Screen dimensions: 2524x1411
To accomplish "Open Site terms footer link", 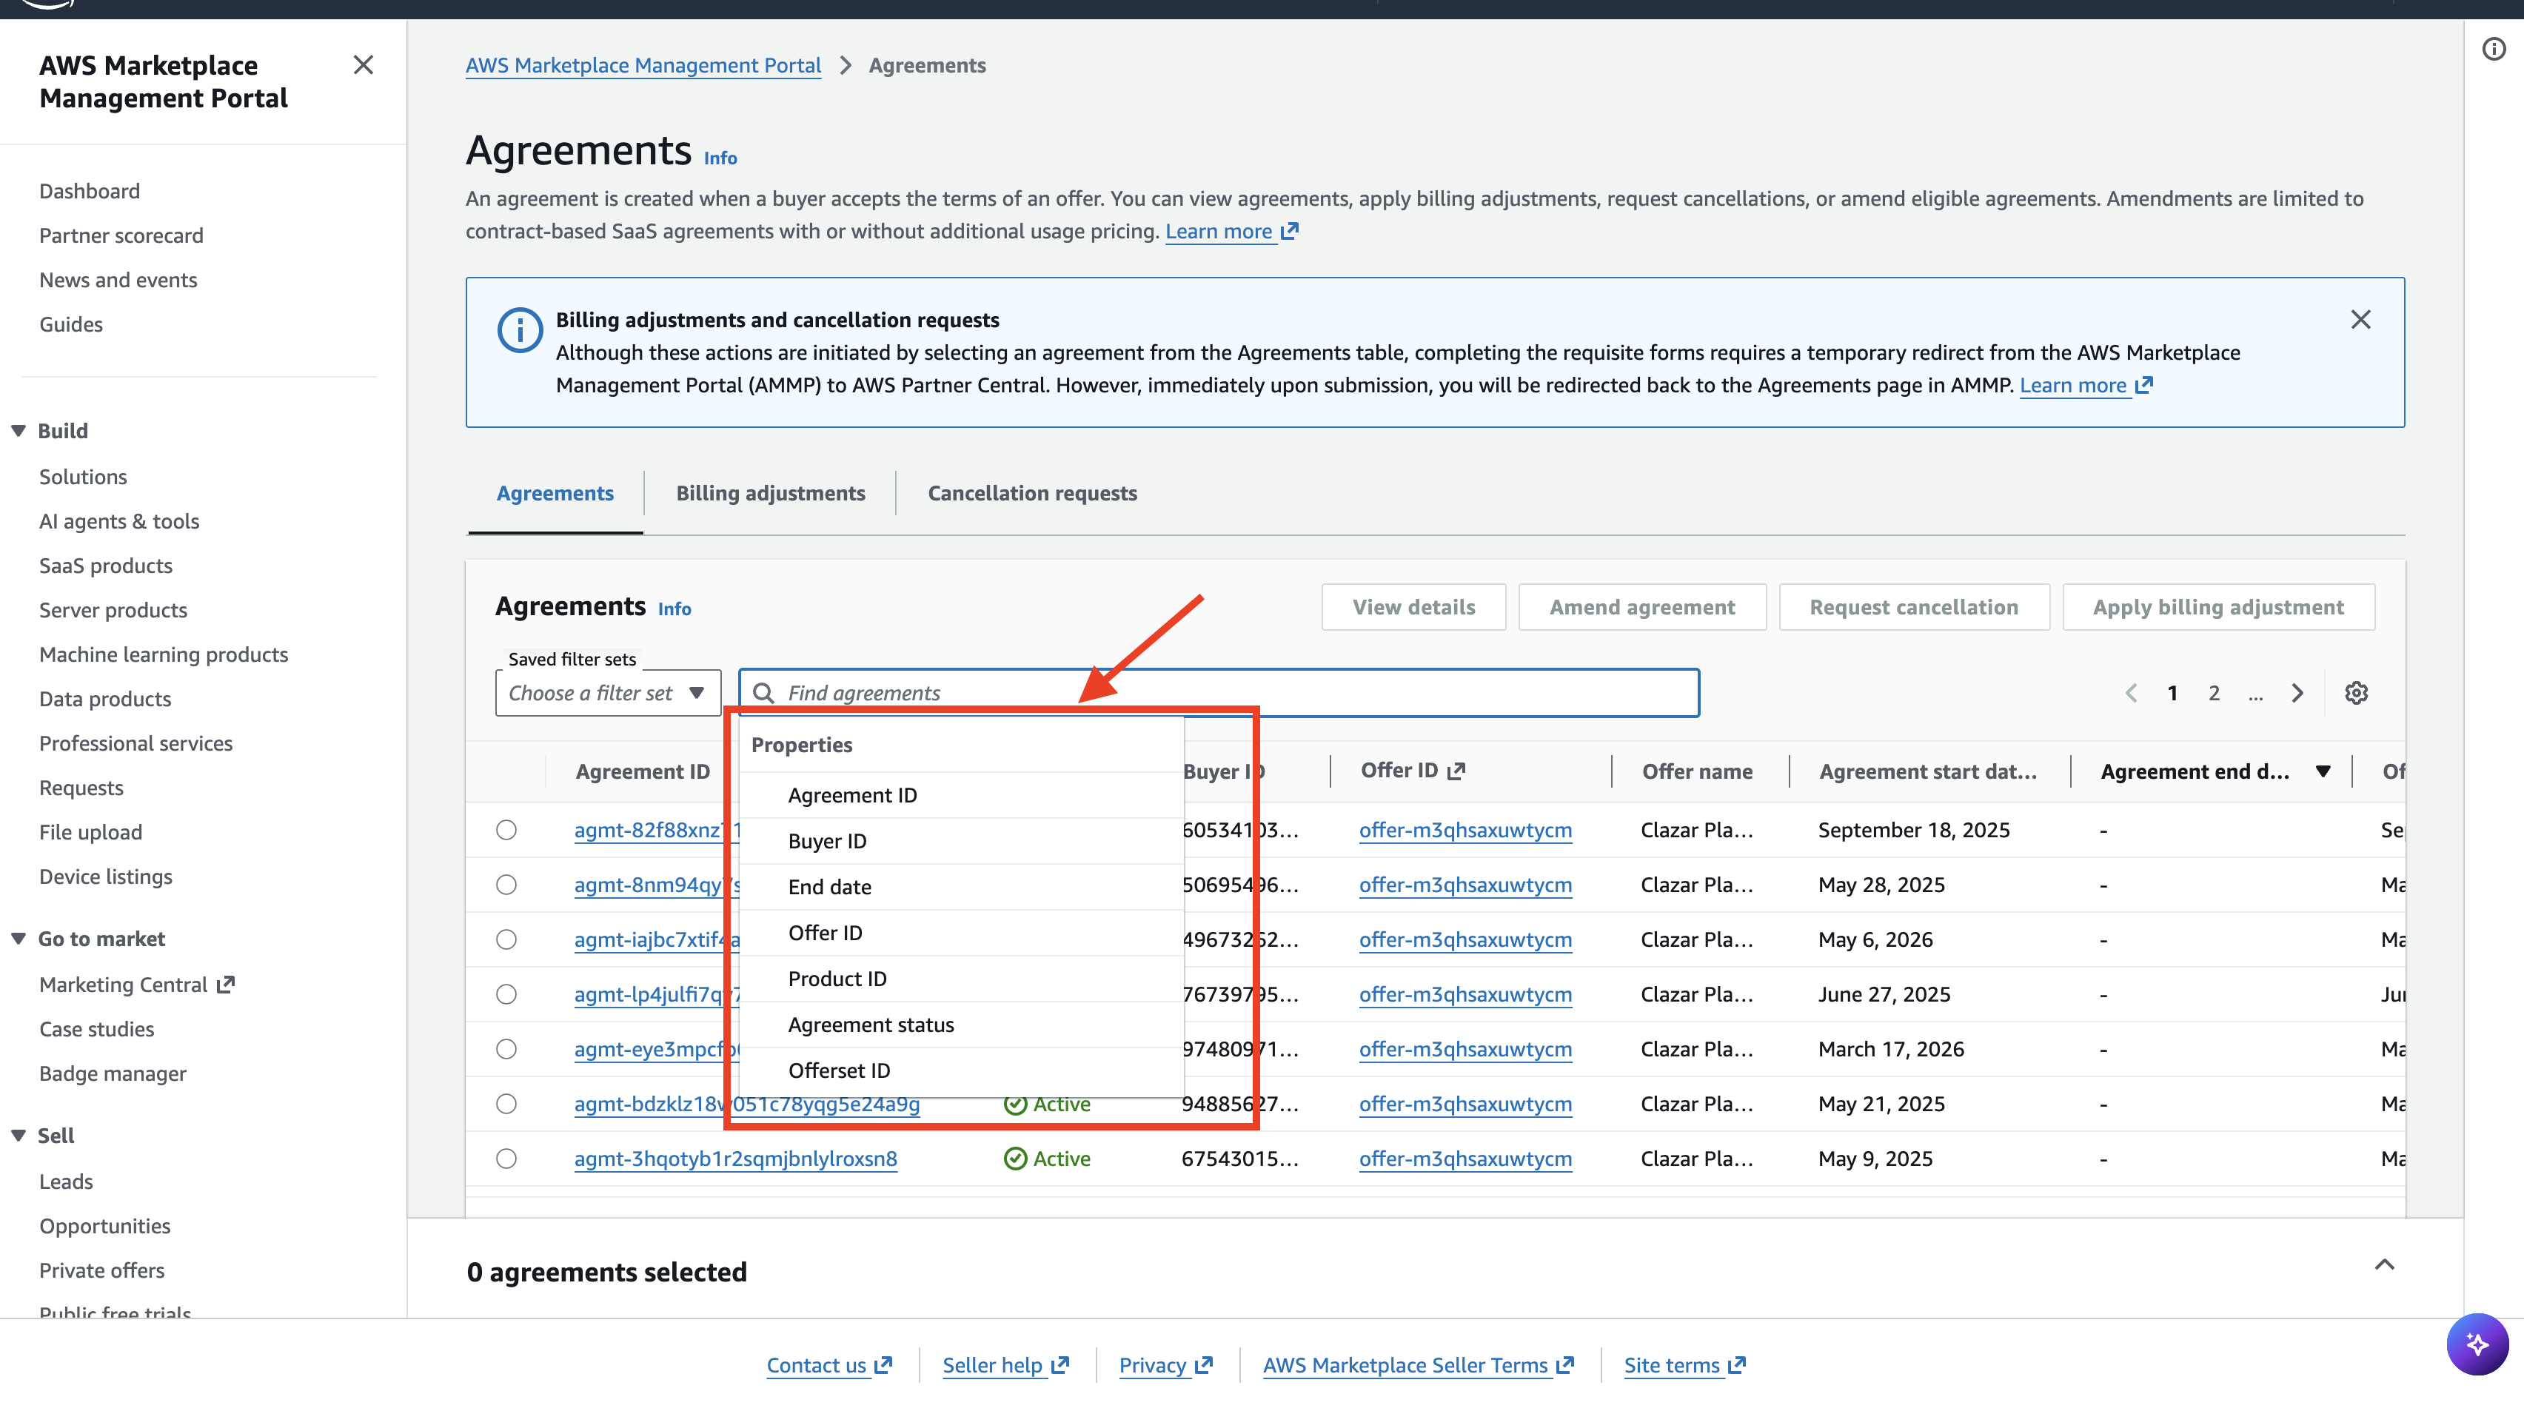I will 1684,1365.
